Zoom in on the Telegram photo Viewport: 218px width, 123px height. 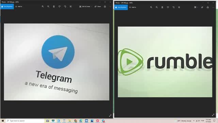(43, 6)
